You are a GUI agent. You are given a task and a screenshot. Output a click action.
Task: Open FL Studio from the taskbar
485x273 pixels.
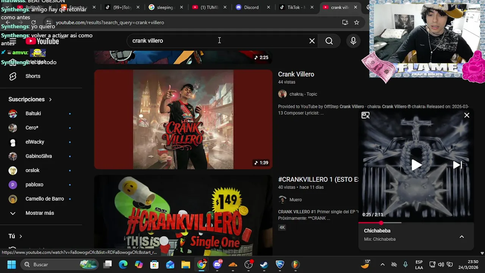[296, 264]
